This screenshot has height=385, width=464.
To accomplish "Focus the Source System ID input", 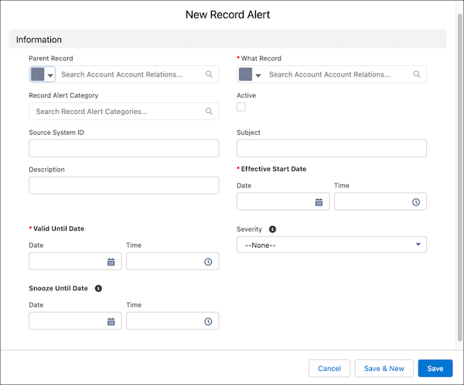I will click(x=124, y=149).
